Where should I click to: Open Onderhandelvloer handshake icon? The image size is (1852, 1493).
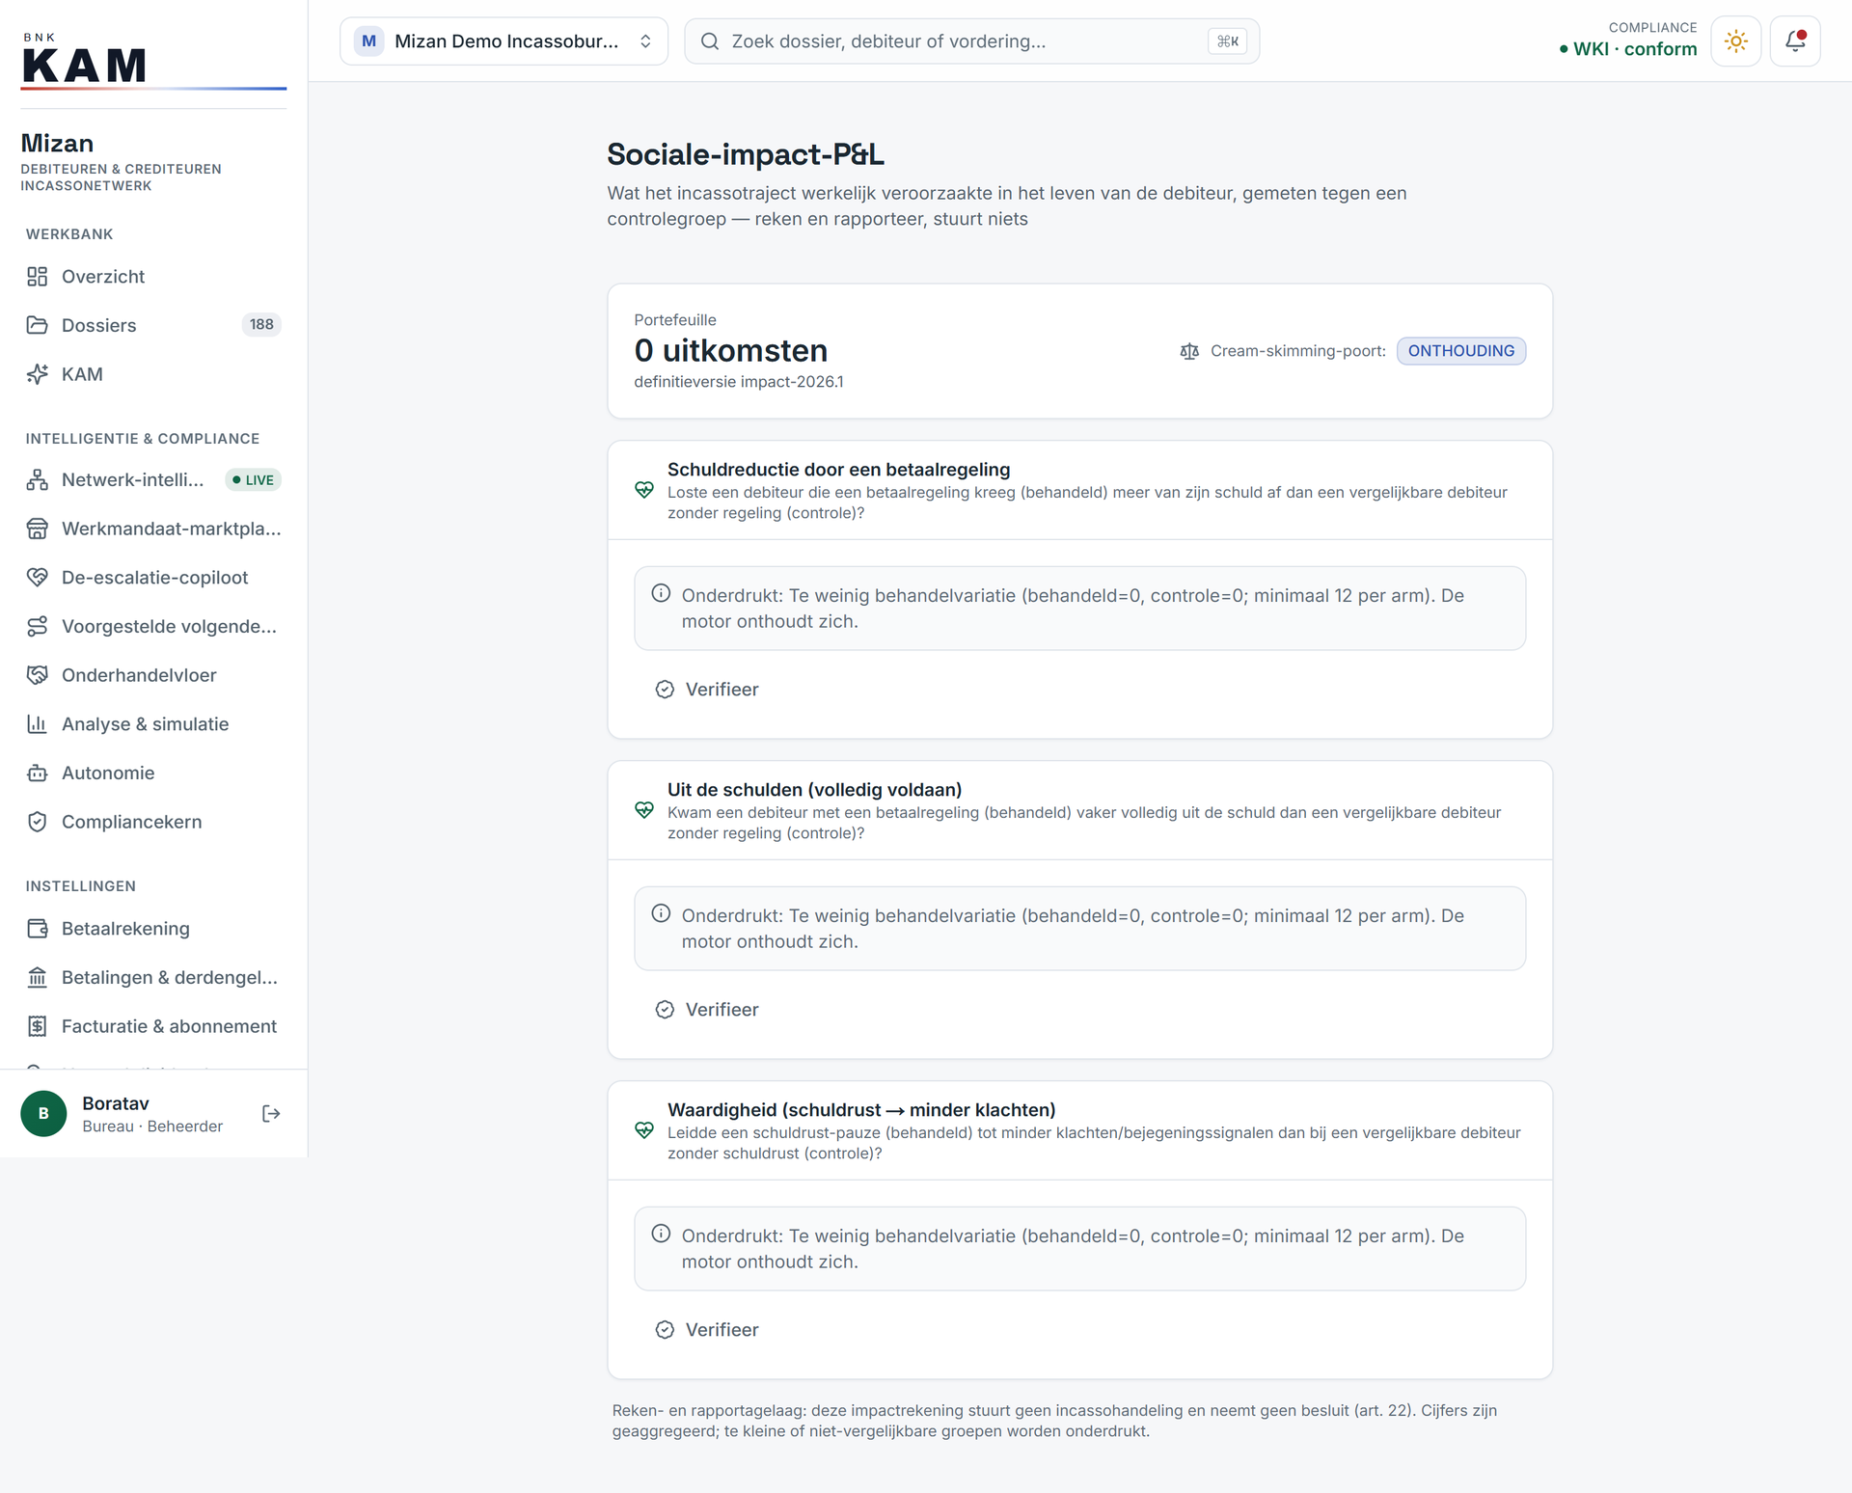[x=37, y=675]
